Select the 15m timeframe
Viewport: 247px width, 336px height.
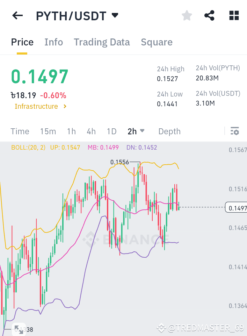[48, 131]
